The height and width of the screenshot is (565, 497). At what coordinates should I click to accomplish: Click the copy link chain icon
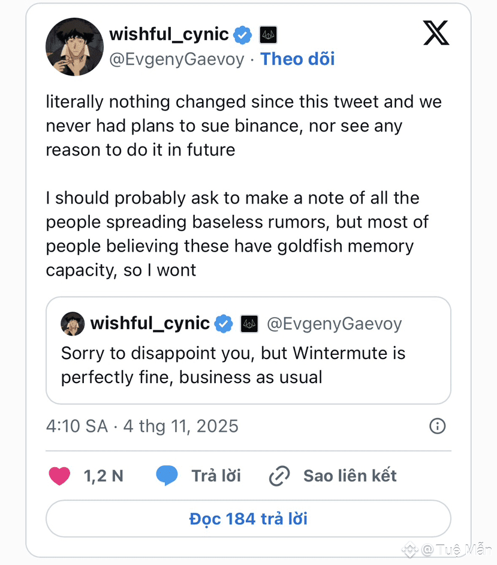(279, 476)
